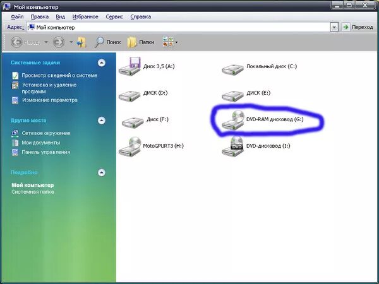Open the Файл menu
The height and width of the screenshot is (284, 379).
click(18, 16)
